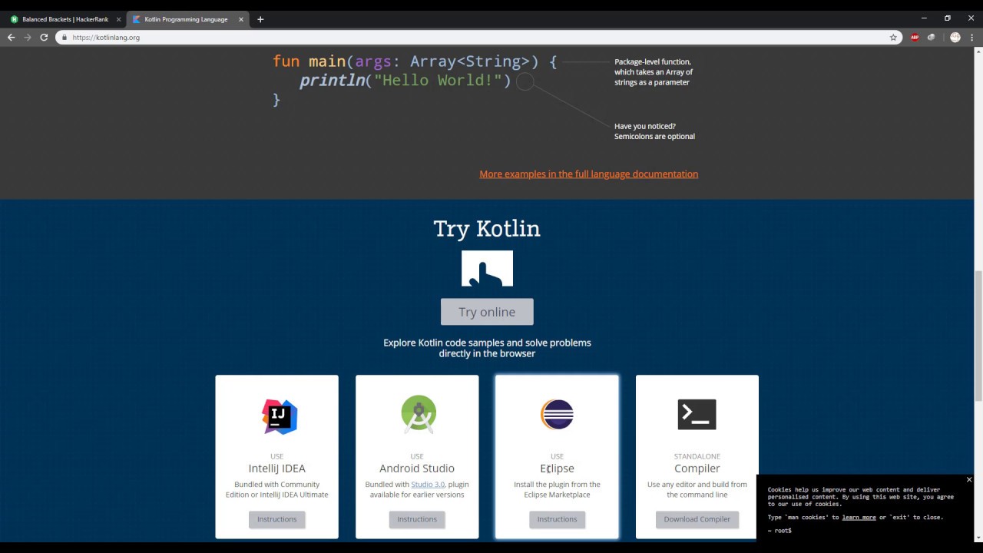Open More examples in full language documentation link
This screenshot has height=553, width=983.
(589, 174)
